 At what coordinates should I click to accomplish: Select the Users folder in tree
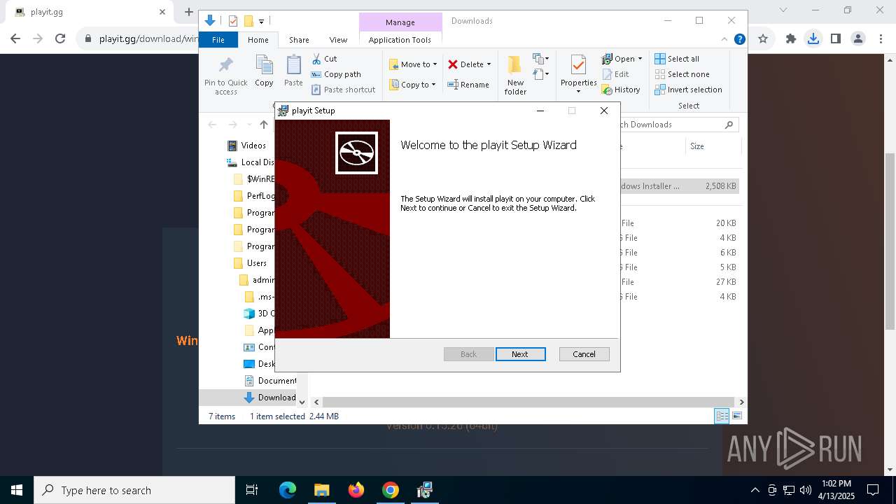coord(250,263)
